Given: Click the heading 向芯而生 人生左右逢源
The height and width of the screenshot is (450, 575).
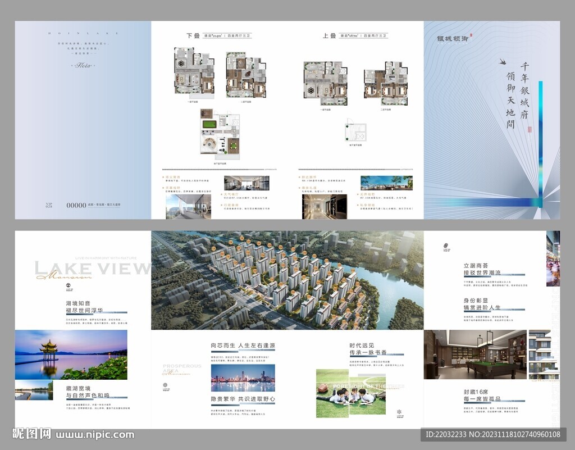Looking at the screenshot, I should coord(243,346).
